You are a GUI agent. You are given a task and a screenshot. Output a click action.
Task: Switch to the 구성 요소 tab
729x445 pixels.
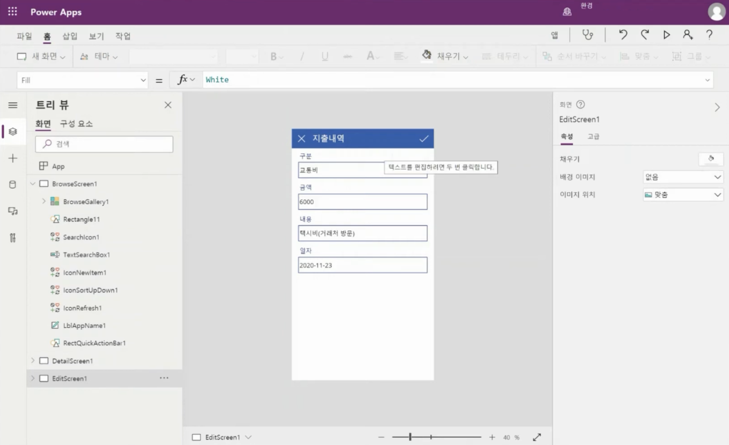76,124
